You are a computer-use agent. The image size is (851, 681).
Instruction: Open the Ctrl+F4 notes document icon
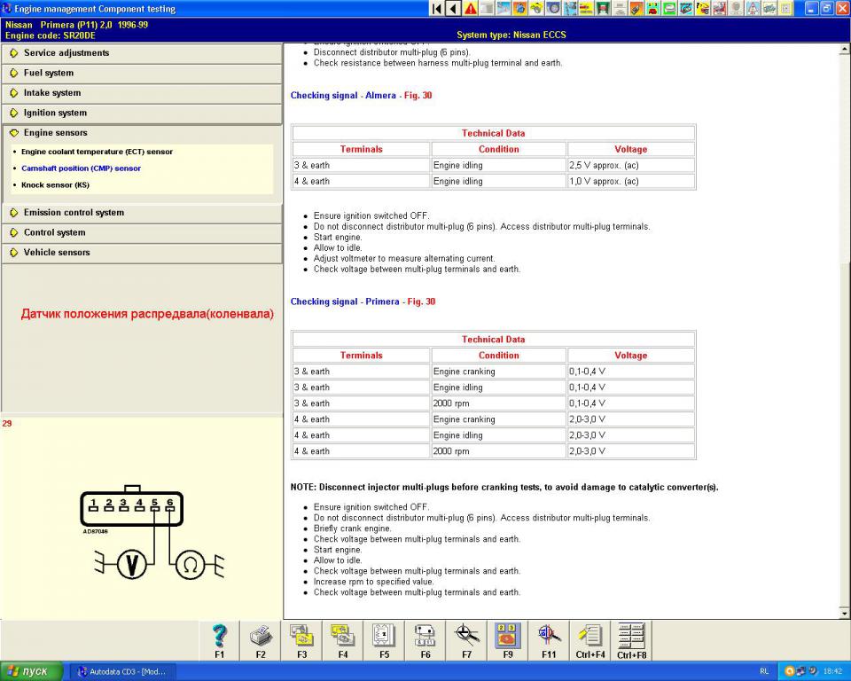(590, 641)
